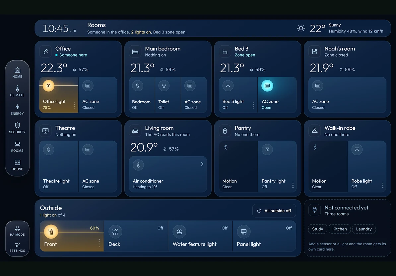396x276 pixels.
Task: Click 'Someone here' Office status
Action: tap(73, 55)
